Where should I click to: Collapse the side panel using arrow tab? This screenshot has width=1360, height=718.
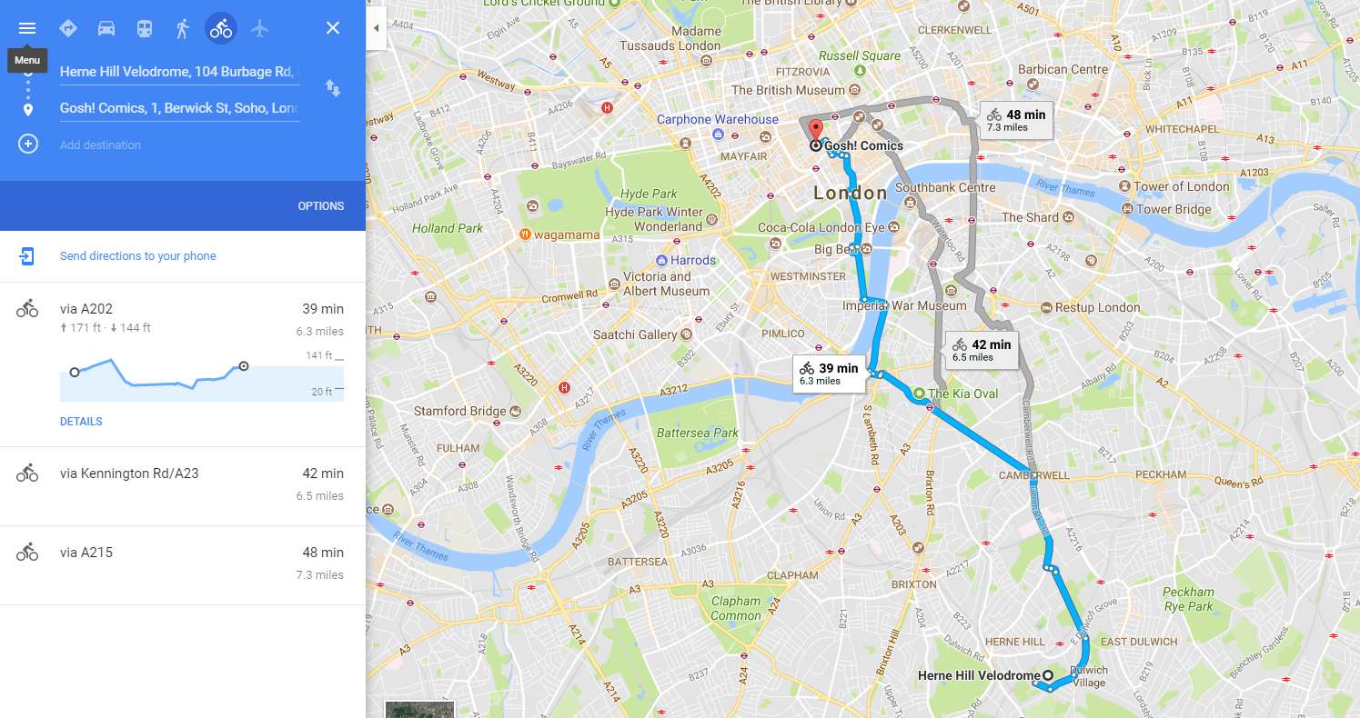(376, 28)
